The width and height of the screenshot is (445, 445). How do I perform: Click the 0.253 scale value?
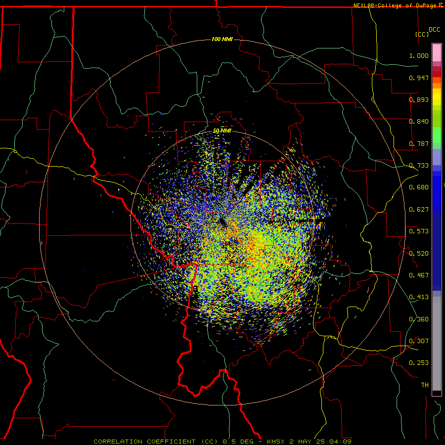(x=419, y=363)
